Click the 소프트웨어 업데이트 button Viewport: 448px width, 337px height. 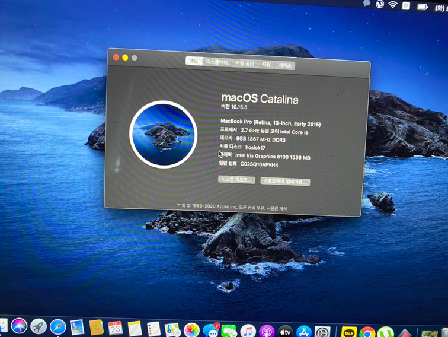point(285,182)
